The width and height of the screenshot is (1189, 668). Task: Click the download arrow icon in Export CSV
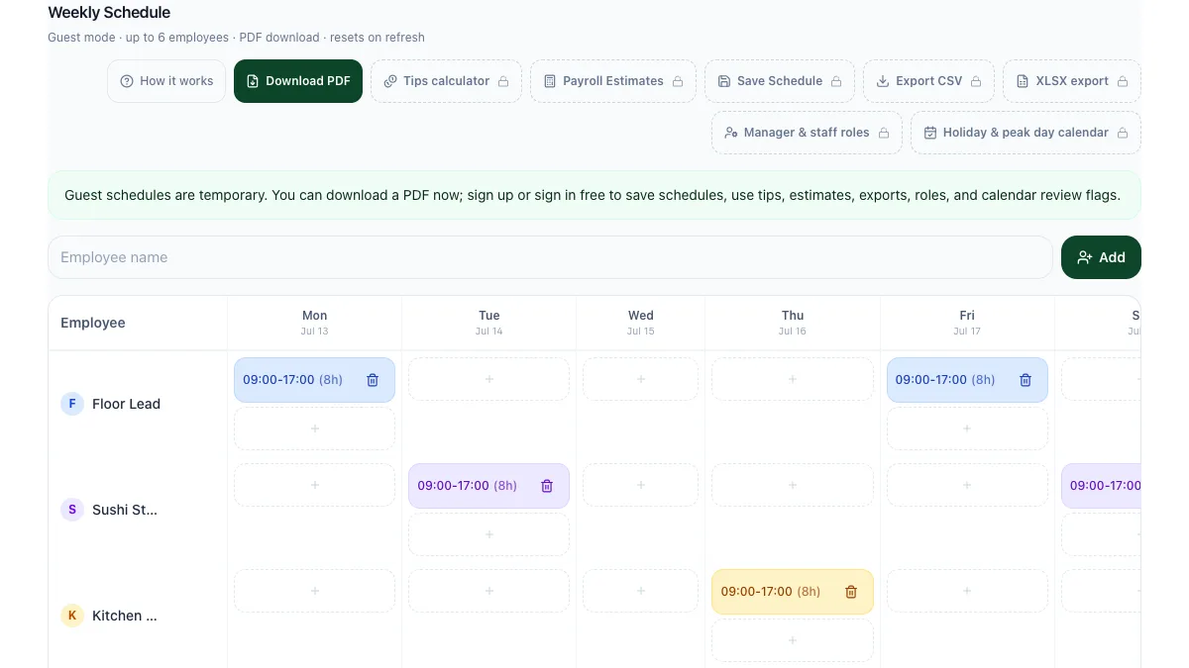tap(883, 81)
